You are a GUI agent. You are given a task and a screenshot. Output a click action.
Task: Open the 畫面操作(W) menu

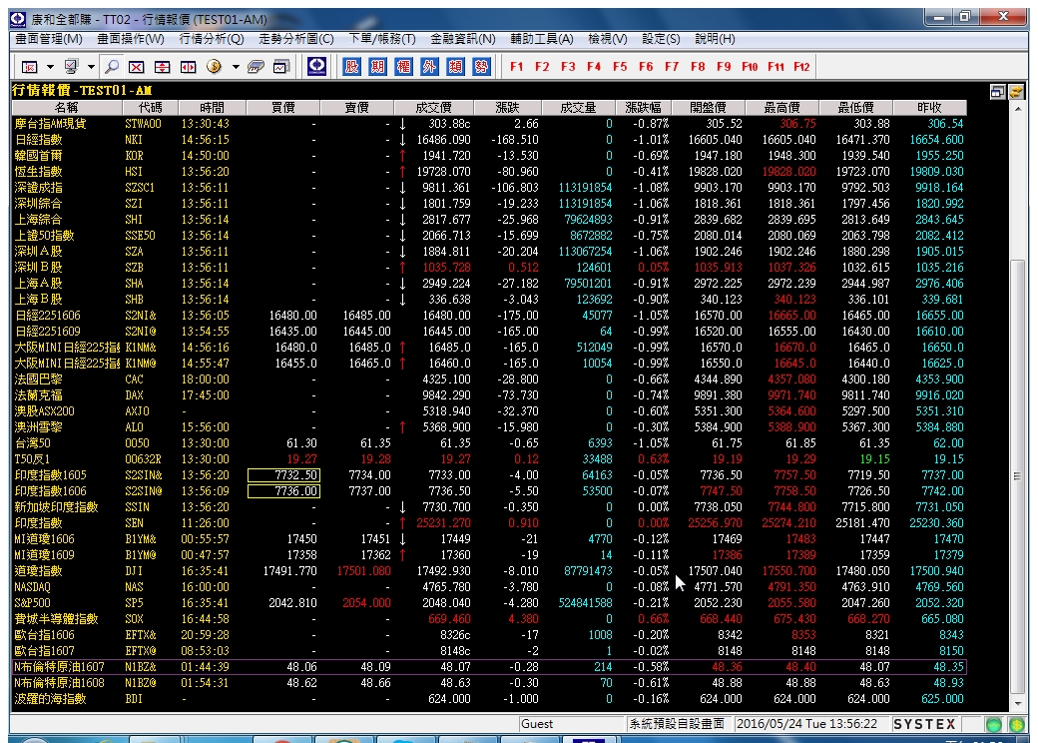click(x=131, y=39)
